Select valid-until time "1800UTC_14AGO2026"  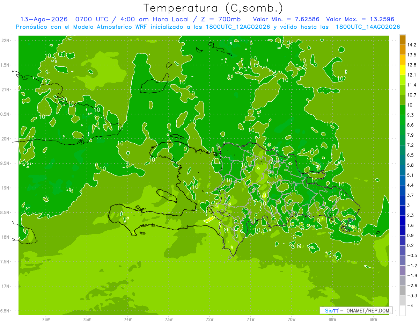click(x=368, y=27)
